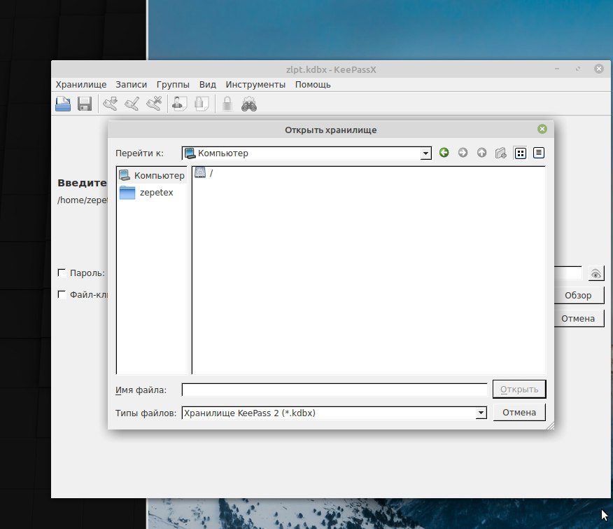Click the Имя файла input field
613x529 pixels.
[x=334, y=390]
